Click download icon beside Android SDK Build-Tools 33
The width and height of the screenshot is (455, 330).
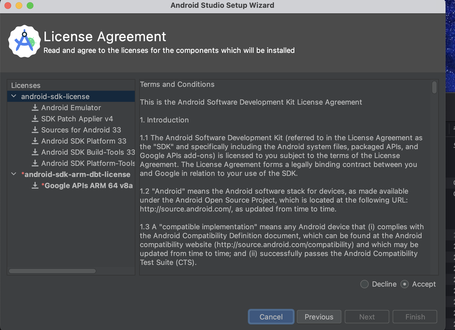click(35, 152)
